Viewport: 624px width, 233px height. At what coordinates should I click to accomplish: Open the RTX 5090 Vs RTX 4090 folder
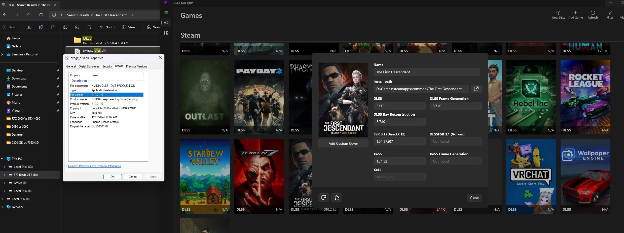[x=26, y=119]
